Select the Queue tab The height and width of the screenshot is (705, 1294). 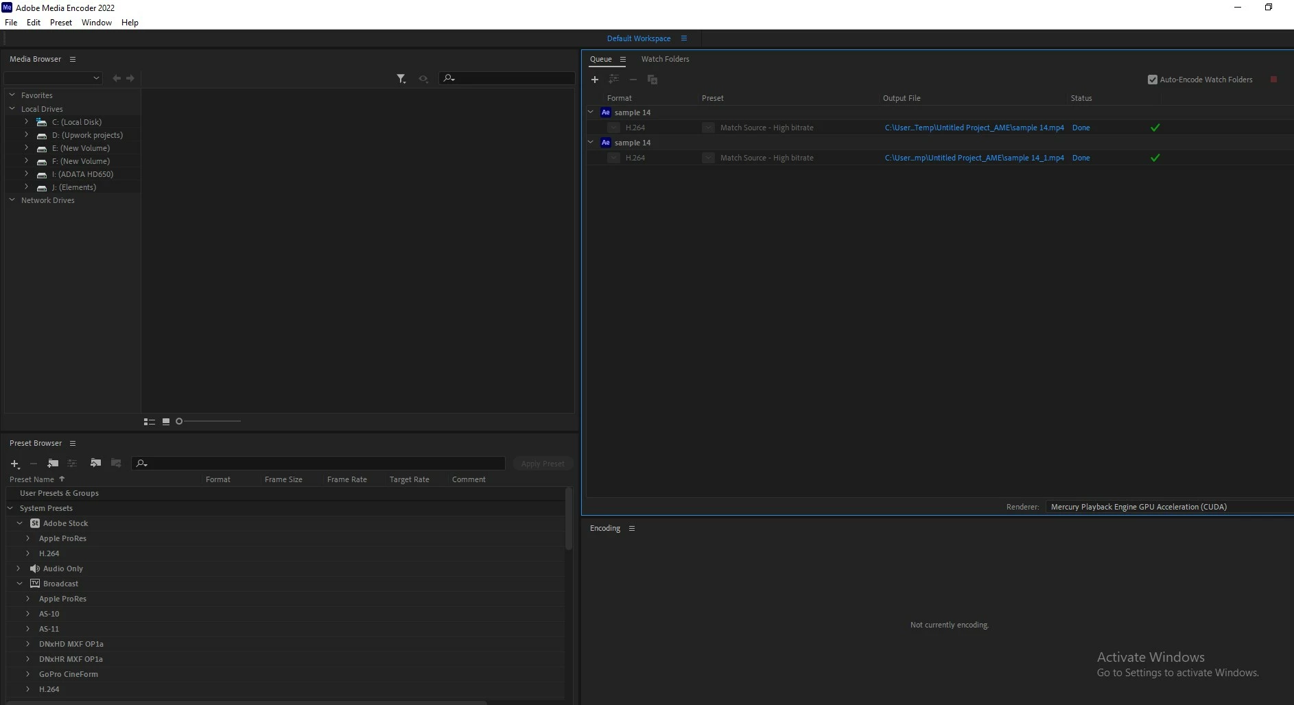(601, 59)
